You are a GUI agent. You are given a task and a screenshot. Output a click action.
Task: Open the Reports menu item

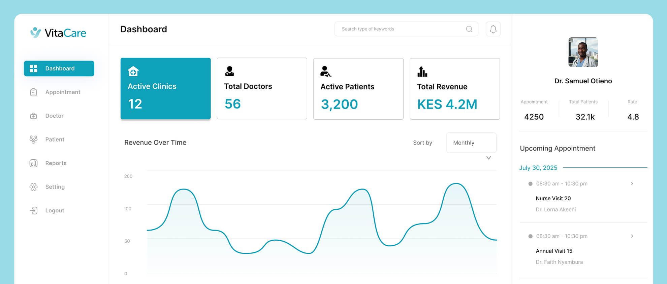point(56,163)
